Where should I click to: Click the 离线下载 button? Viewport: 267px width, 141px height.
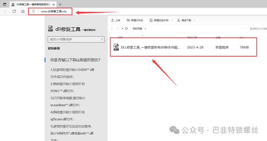[184, 20]
